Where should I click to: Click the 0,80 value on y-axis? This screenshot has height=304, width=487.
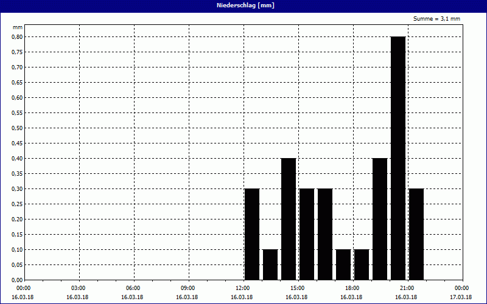click(17, 36)
